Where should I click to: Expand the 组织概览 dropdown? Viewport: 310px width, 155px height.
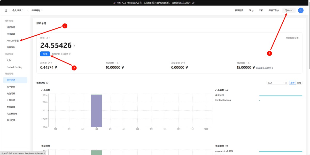[37, 11]
